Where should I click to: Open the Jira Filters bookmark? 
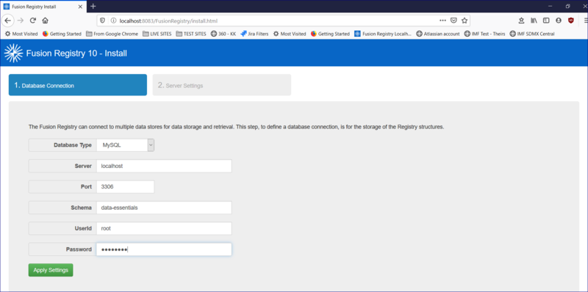pos(254,34)
